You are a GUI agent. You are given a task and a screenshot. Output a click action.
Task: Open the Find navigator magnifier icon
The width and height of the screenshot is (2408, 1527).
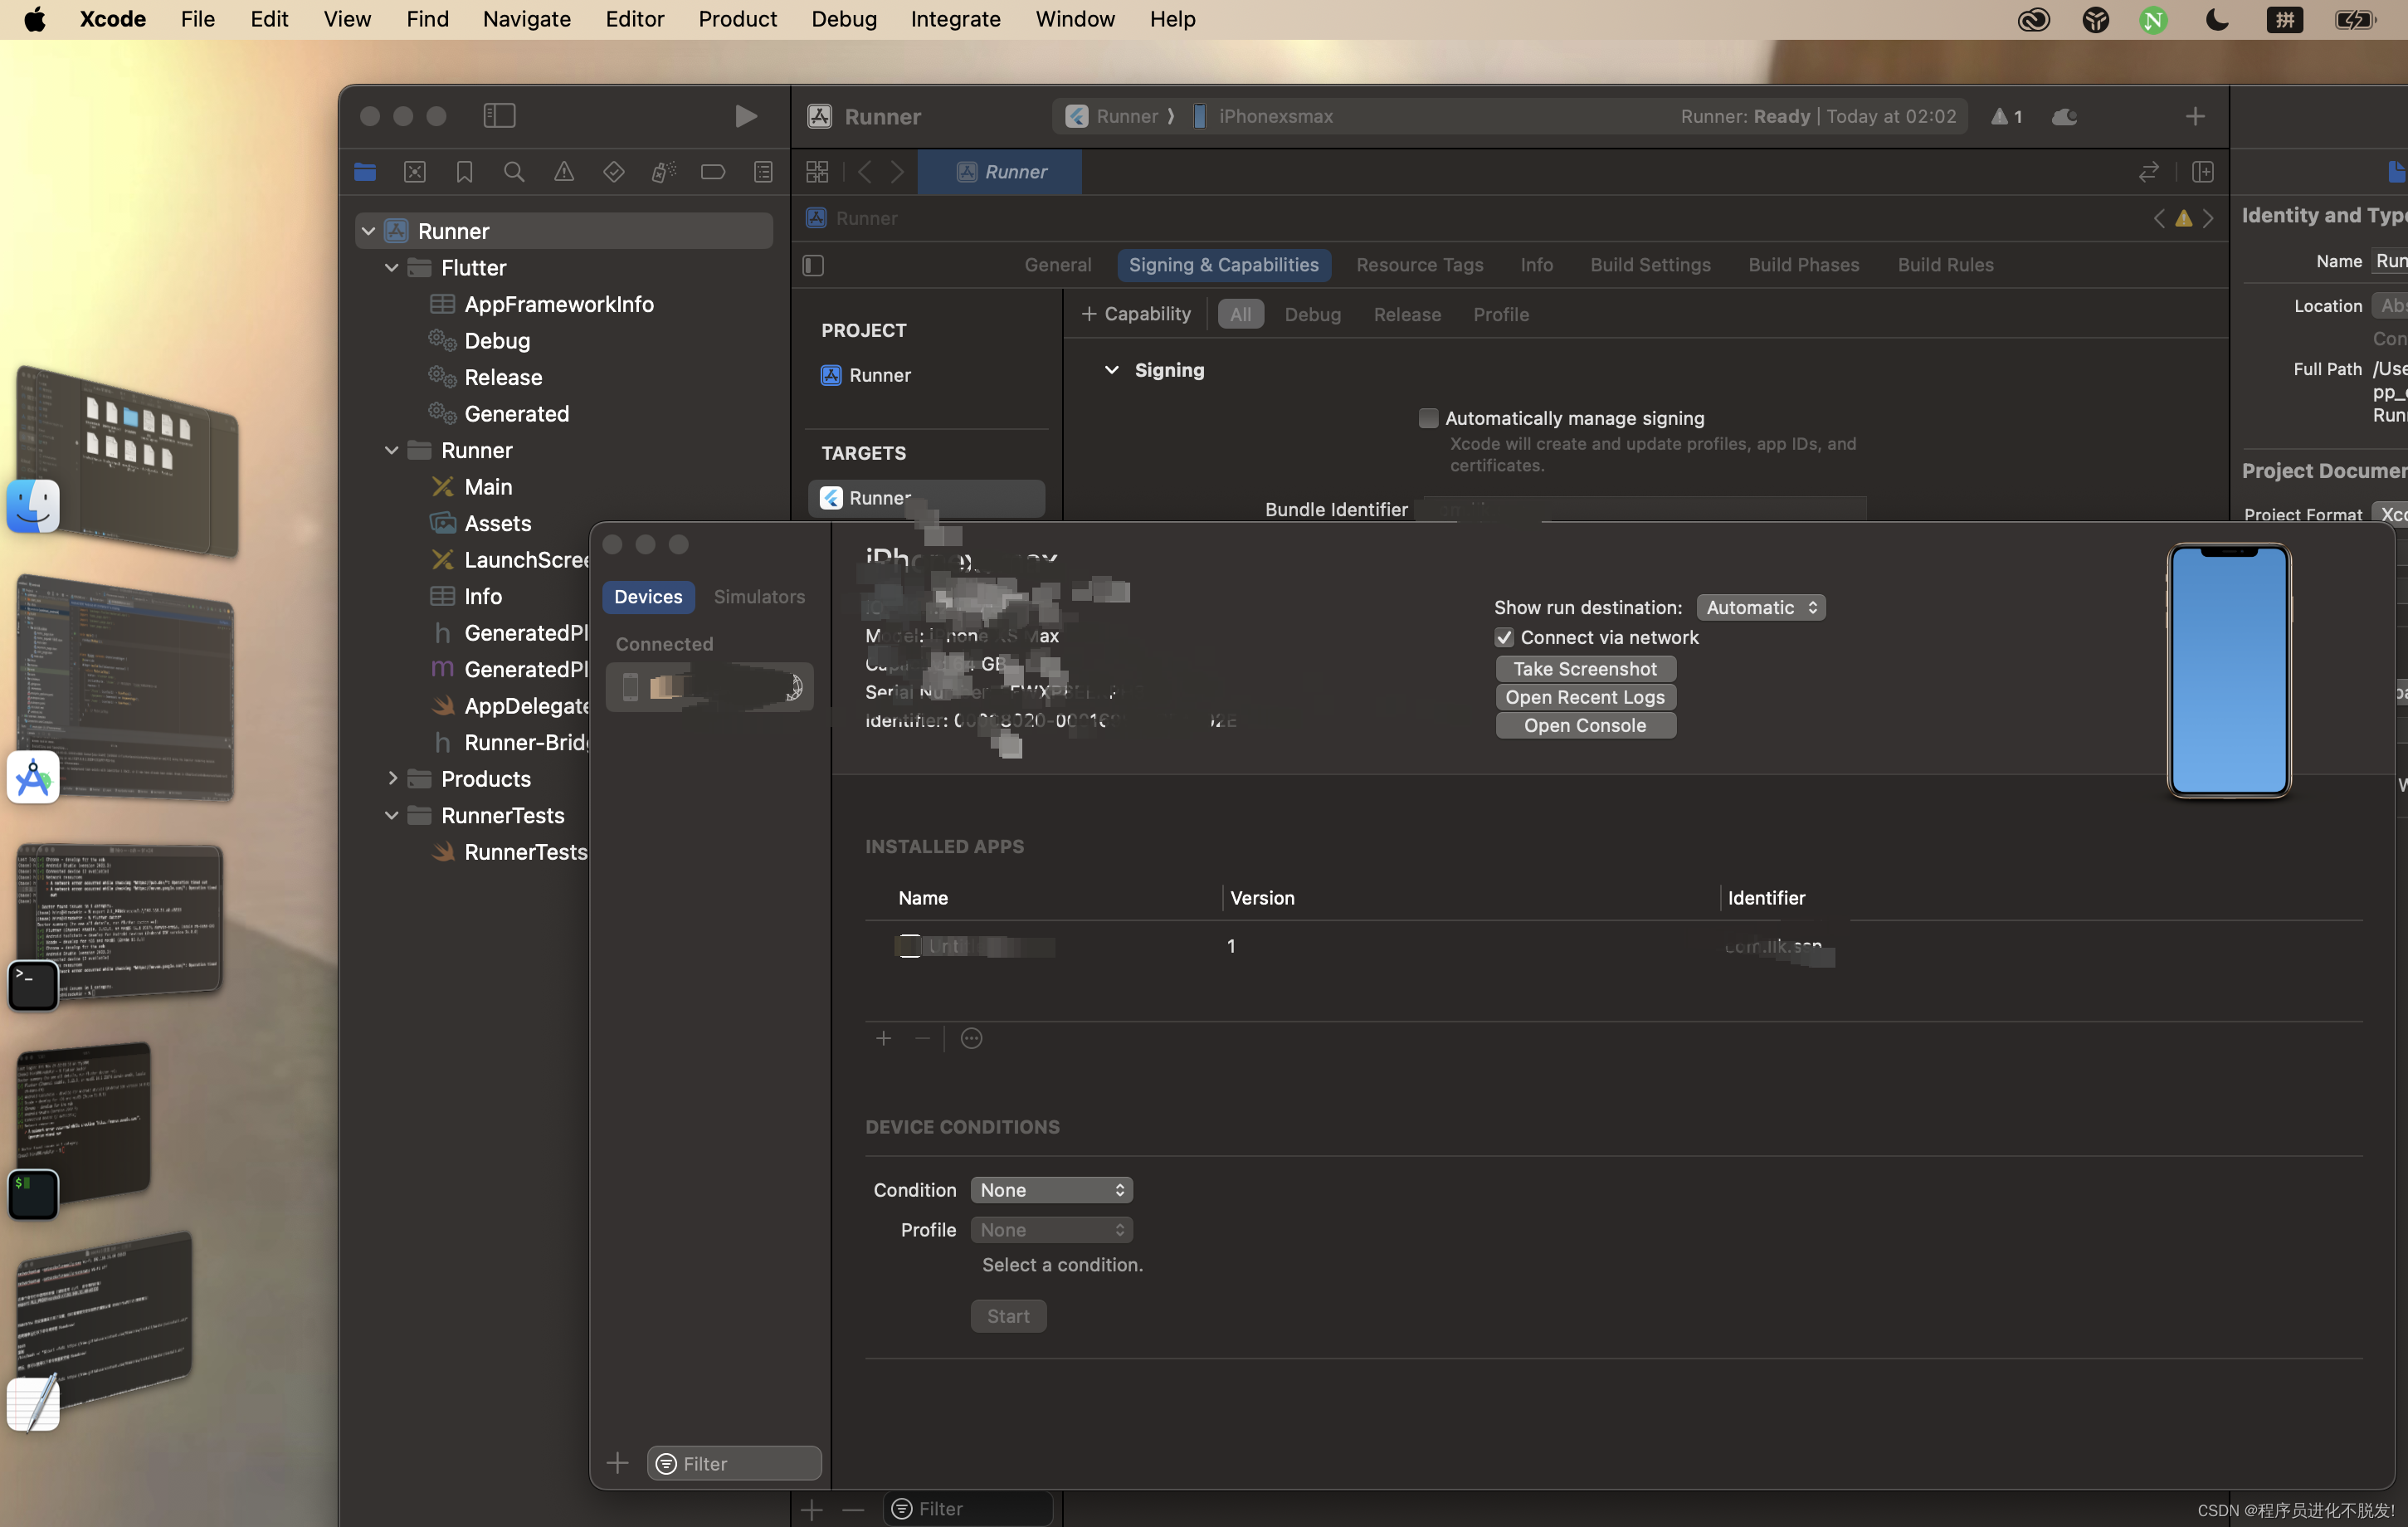tap(514, 172)
